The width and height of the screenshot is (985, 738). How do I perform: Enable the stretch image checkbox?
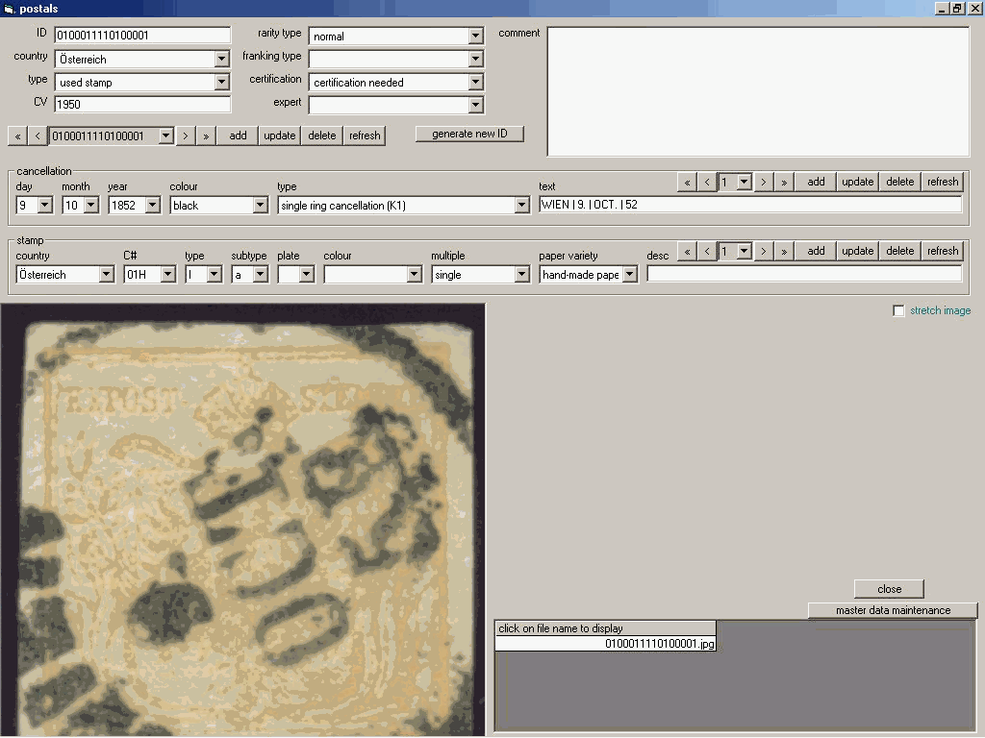(899, 311)
